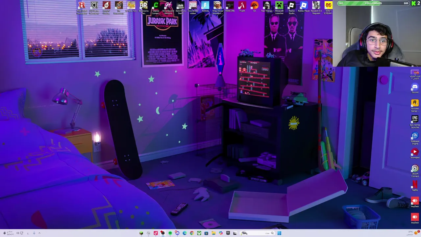Open Fear Therapy desktop shortcut

tap(267, 7)
